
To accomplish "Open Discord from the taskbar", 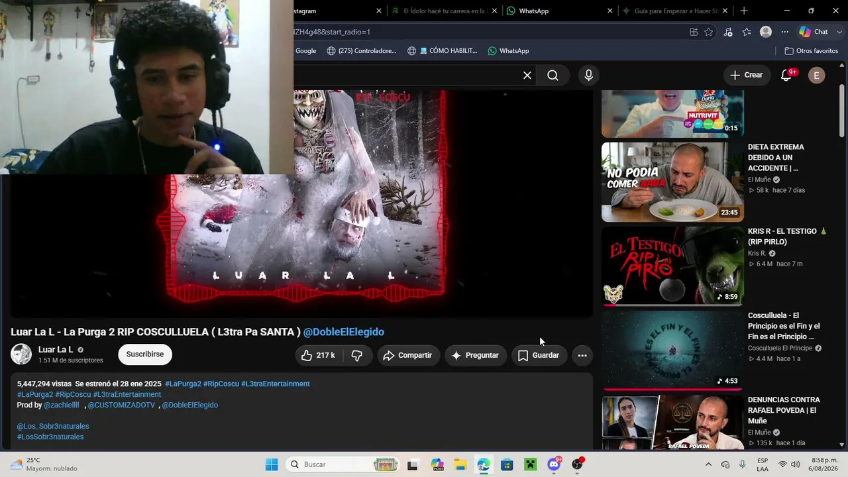I will 554,464.
